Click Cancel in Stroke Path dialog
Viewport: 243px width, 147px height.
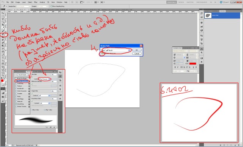(137, 54)
